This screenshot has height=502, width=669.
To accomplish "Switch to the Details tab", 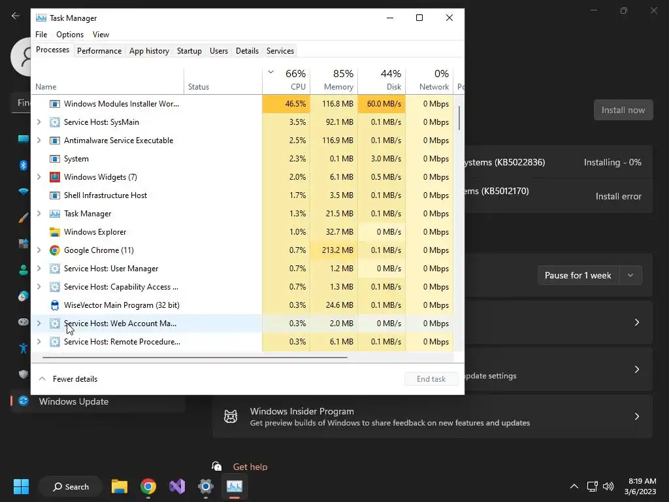I will point(248,51).
